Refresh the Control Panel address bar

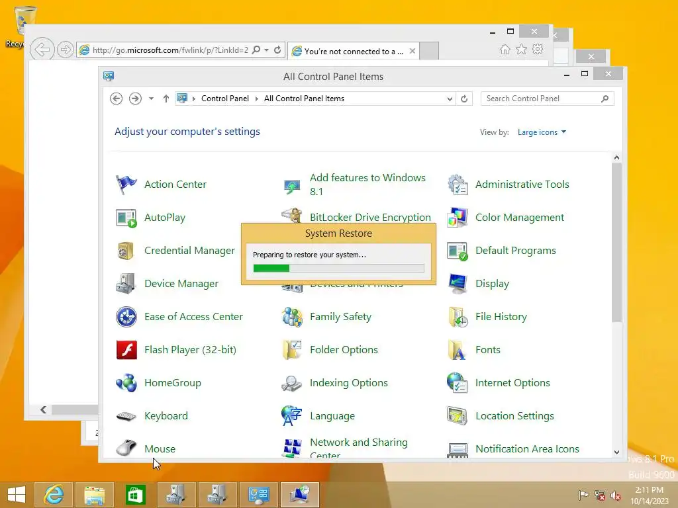pos(464,99)
